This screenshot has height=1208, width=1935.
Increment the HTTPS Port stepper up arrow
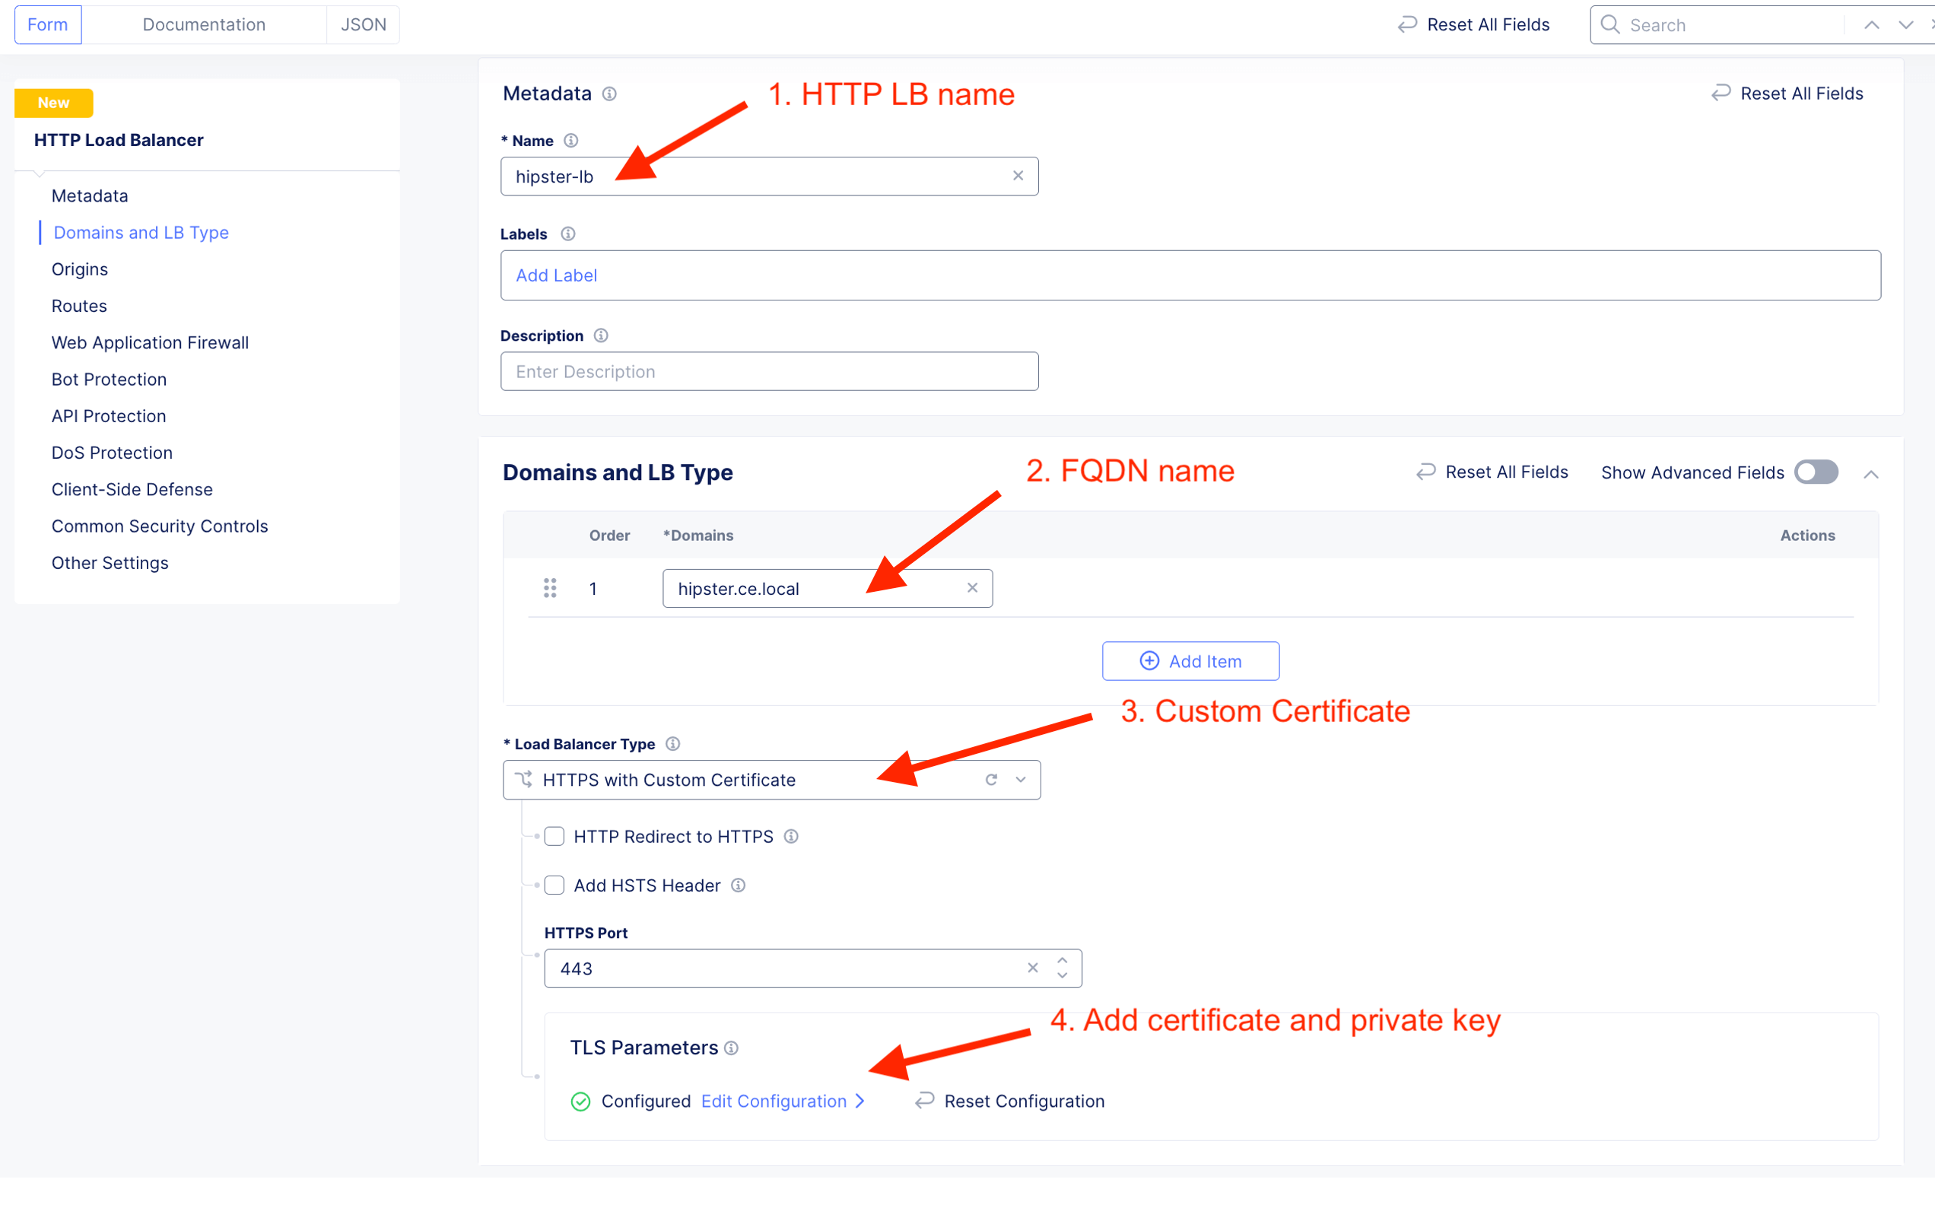coord(1062,961)
